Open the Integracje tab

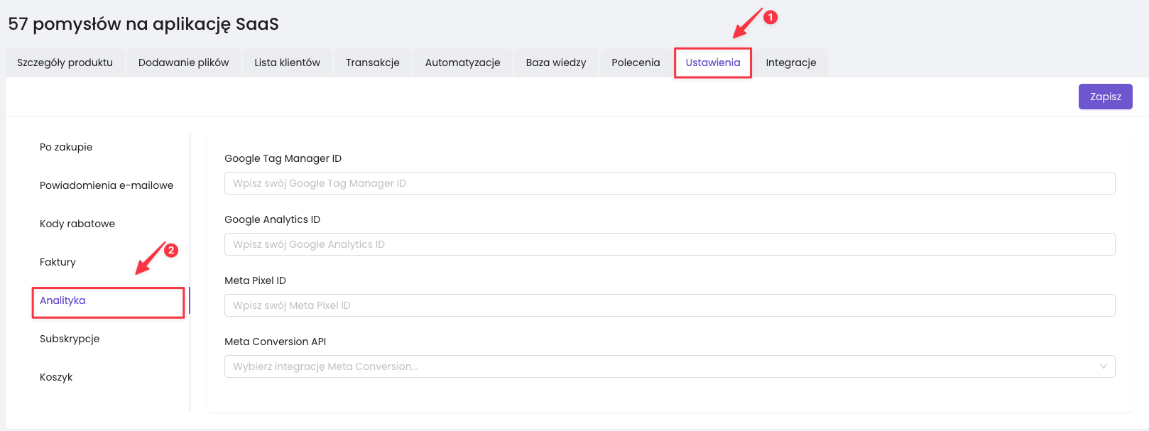click(790, 62)
